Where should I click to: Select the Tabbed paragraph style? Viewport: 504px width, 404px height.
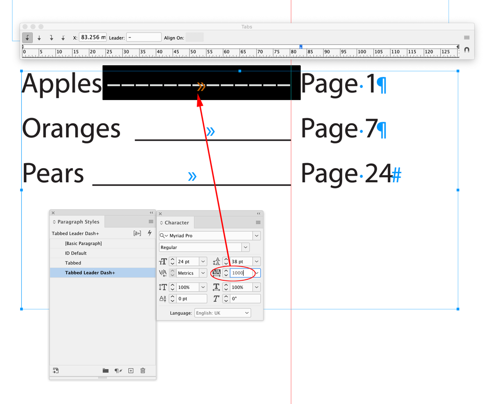point(103,263)
